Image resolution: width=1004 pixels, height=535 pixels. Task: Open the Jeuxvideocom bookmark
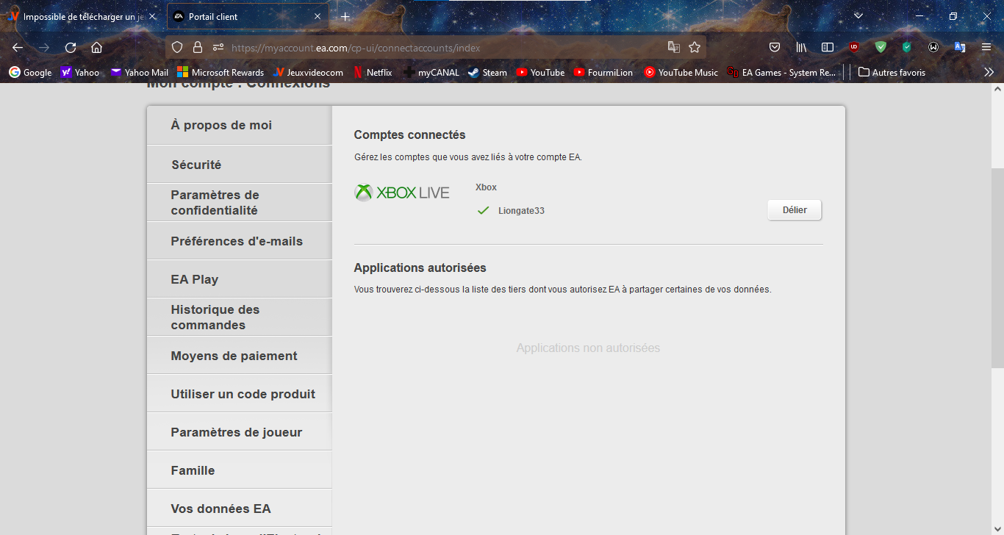coord(308,72)
